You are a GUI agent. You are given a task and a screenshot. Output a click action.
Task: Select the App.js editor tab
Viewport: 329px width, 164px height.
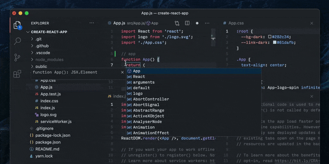(119, 23)
